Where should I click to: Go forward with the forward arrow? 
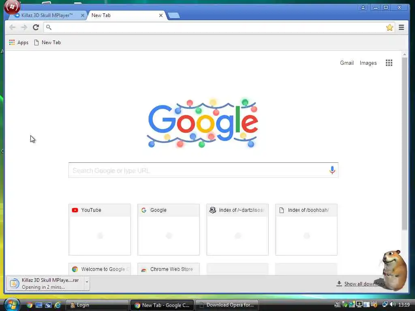click(x=24, y=27)
